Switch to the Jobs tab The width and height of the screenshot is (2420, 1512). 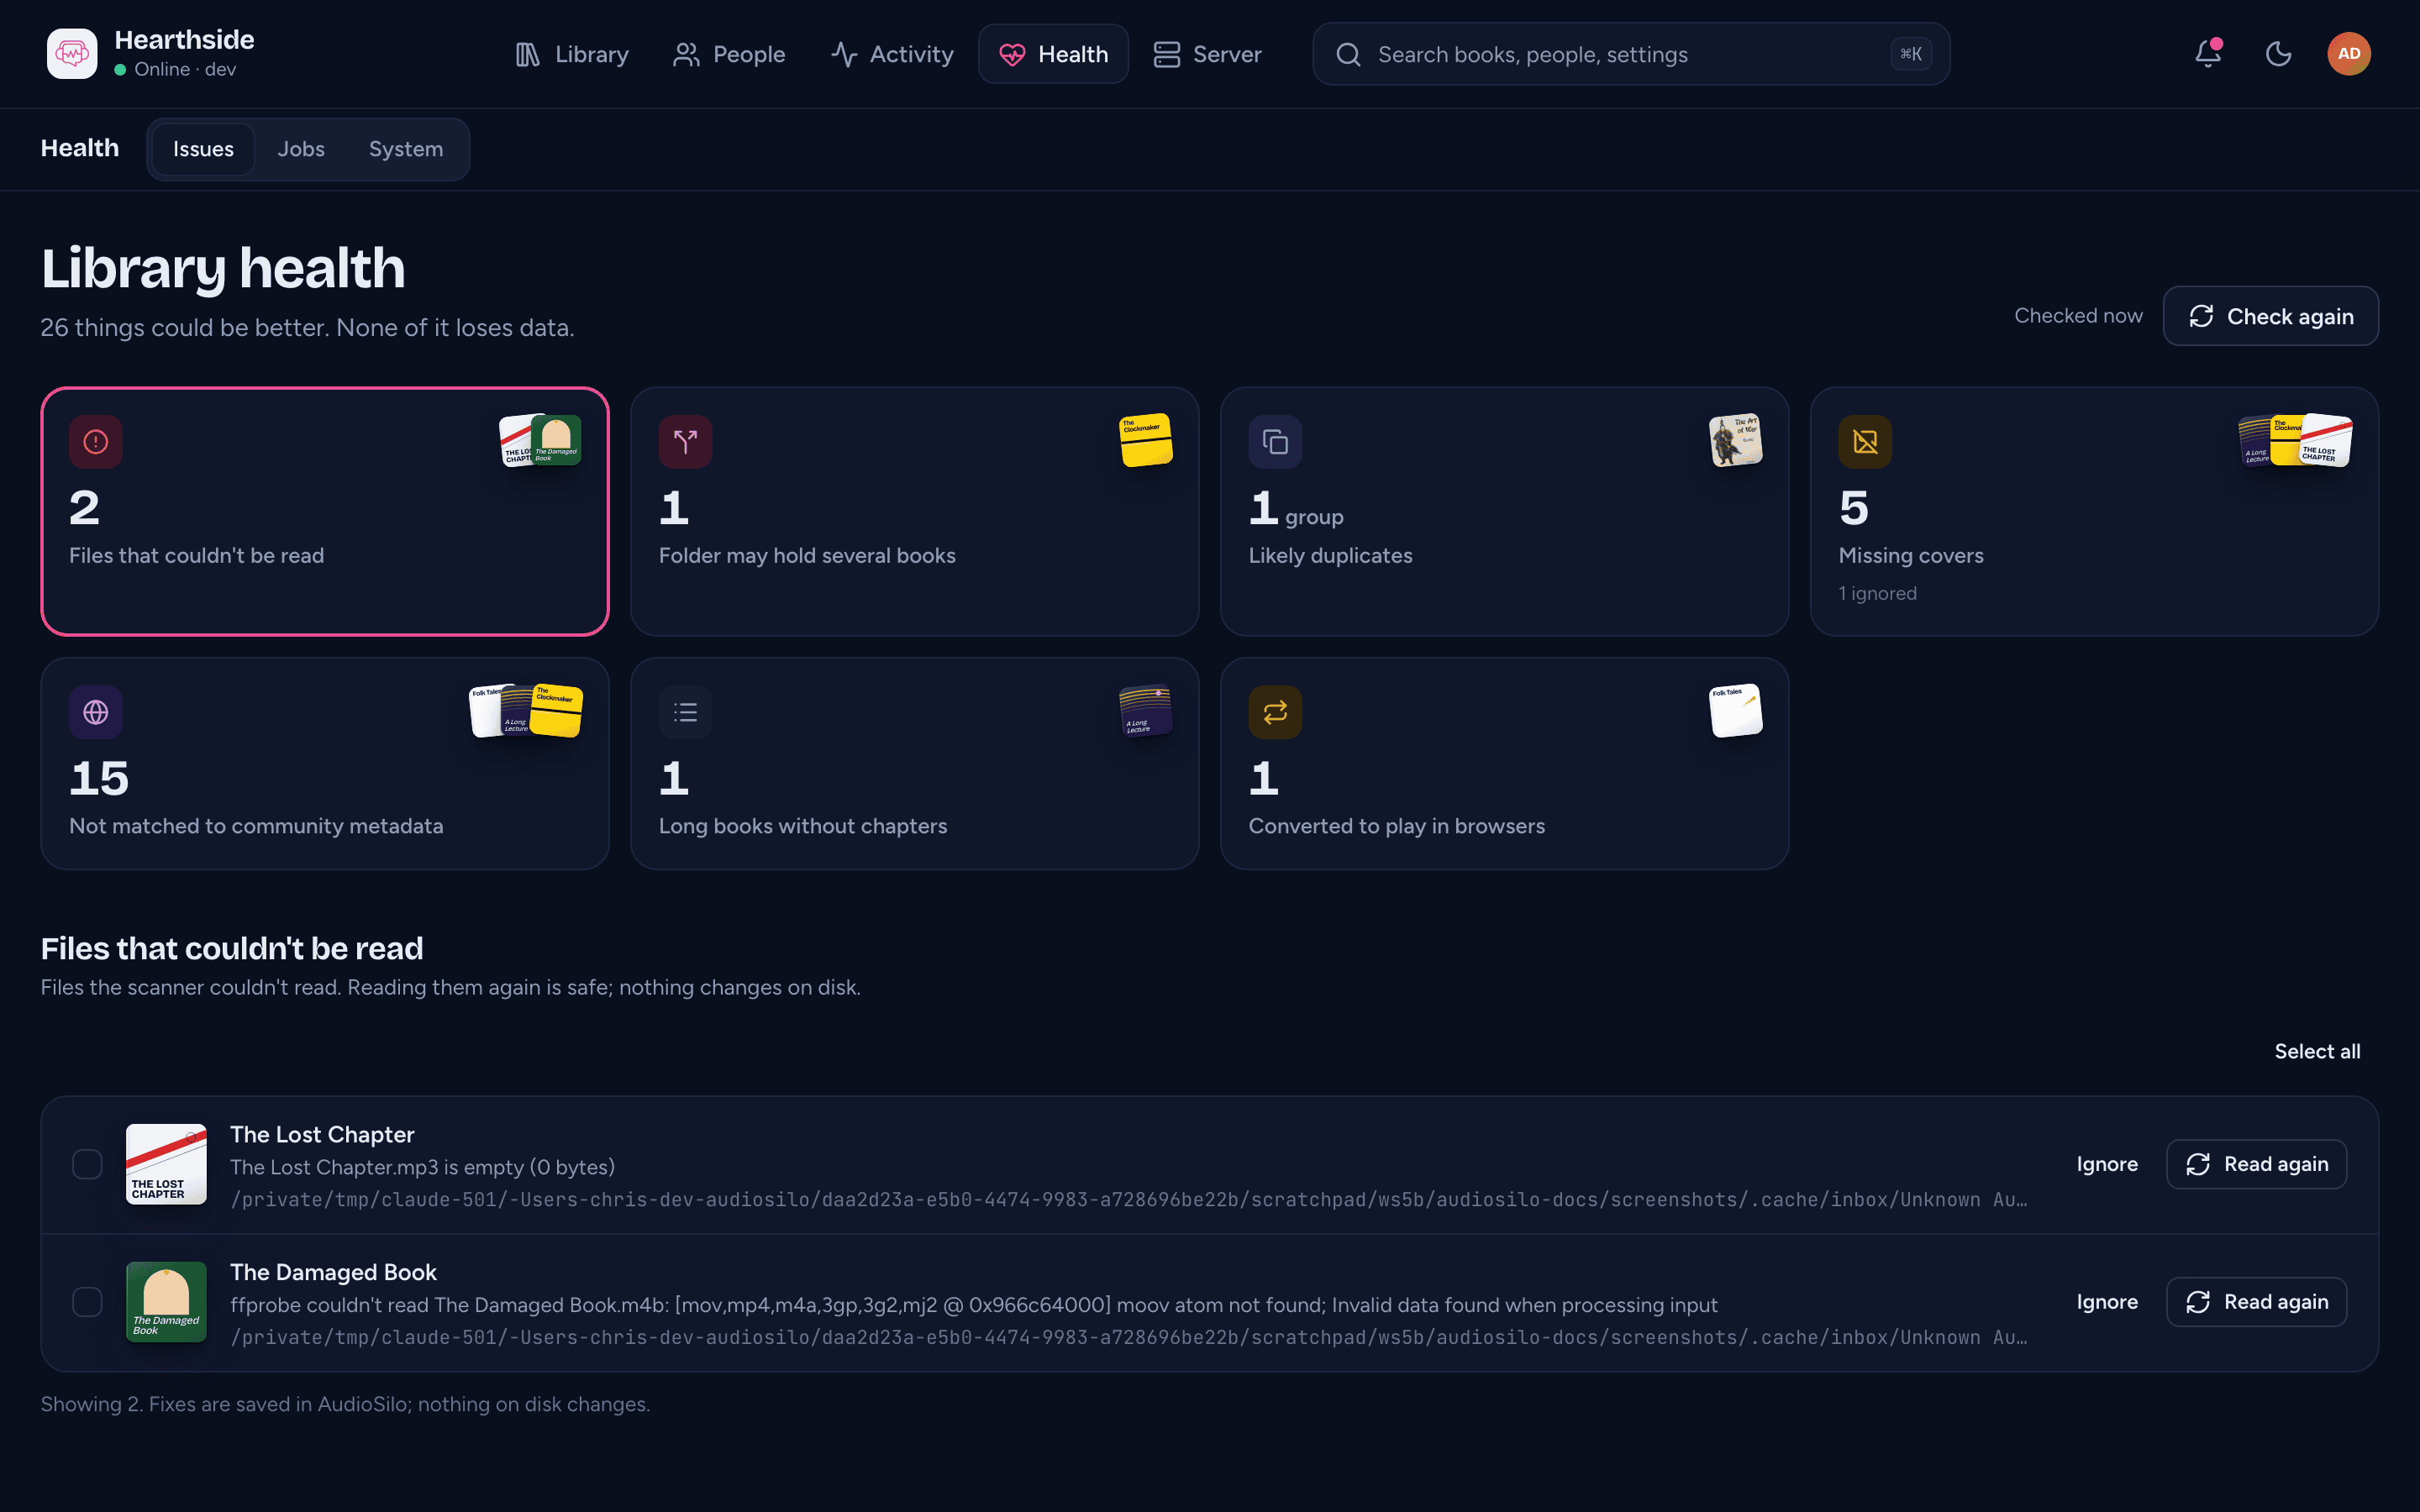tap(301, 149)
